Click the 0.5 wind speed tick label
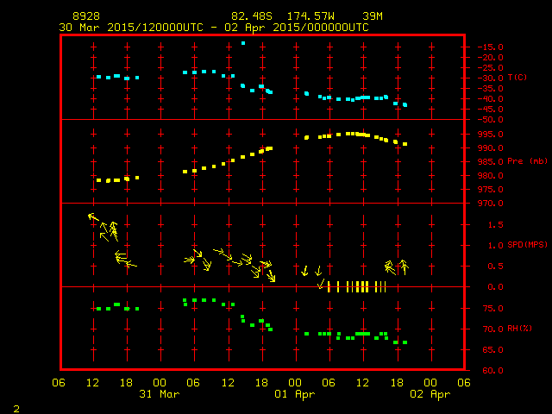The image size is (552, 414). click(495, 267)
